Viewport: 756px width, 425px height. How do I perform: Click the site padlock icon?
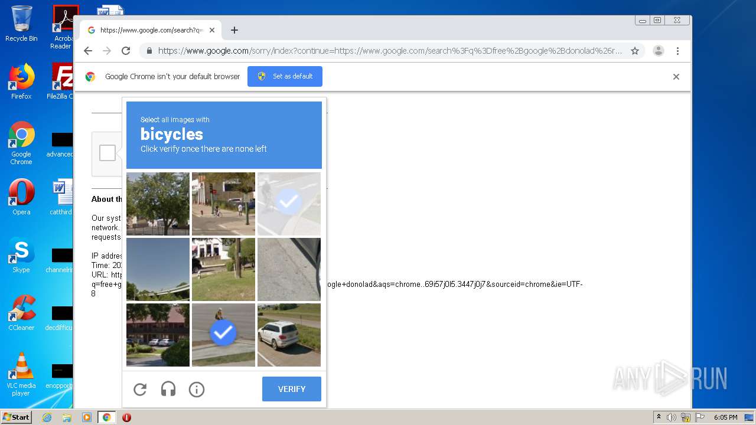pyautogui.click(x=150, y=51)
